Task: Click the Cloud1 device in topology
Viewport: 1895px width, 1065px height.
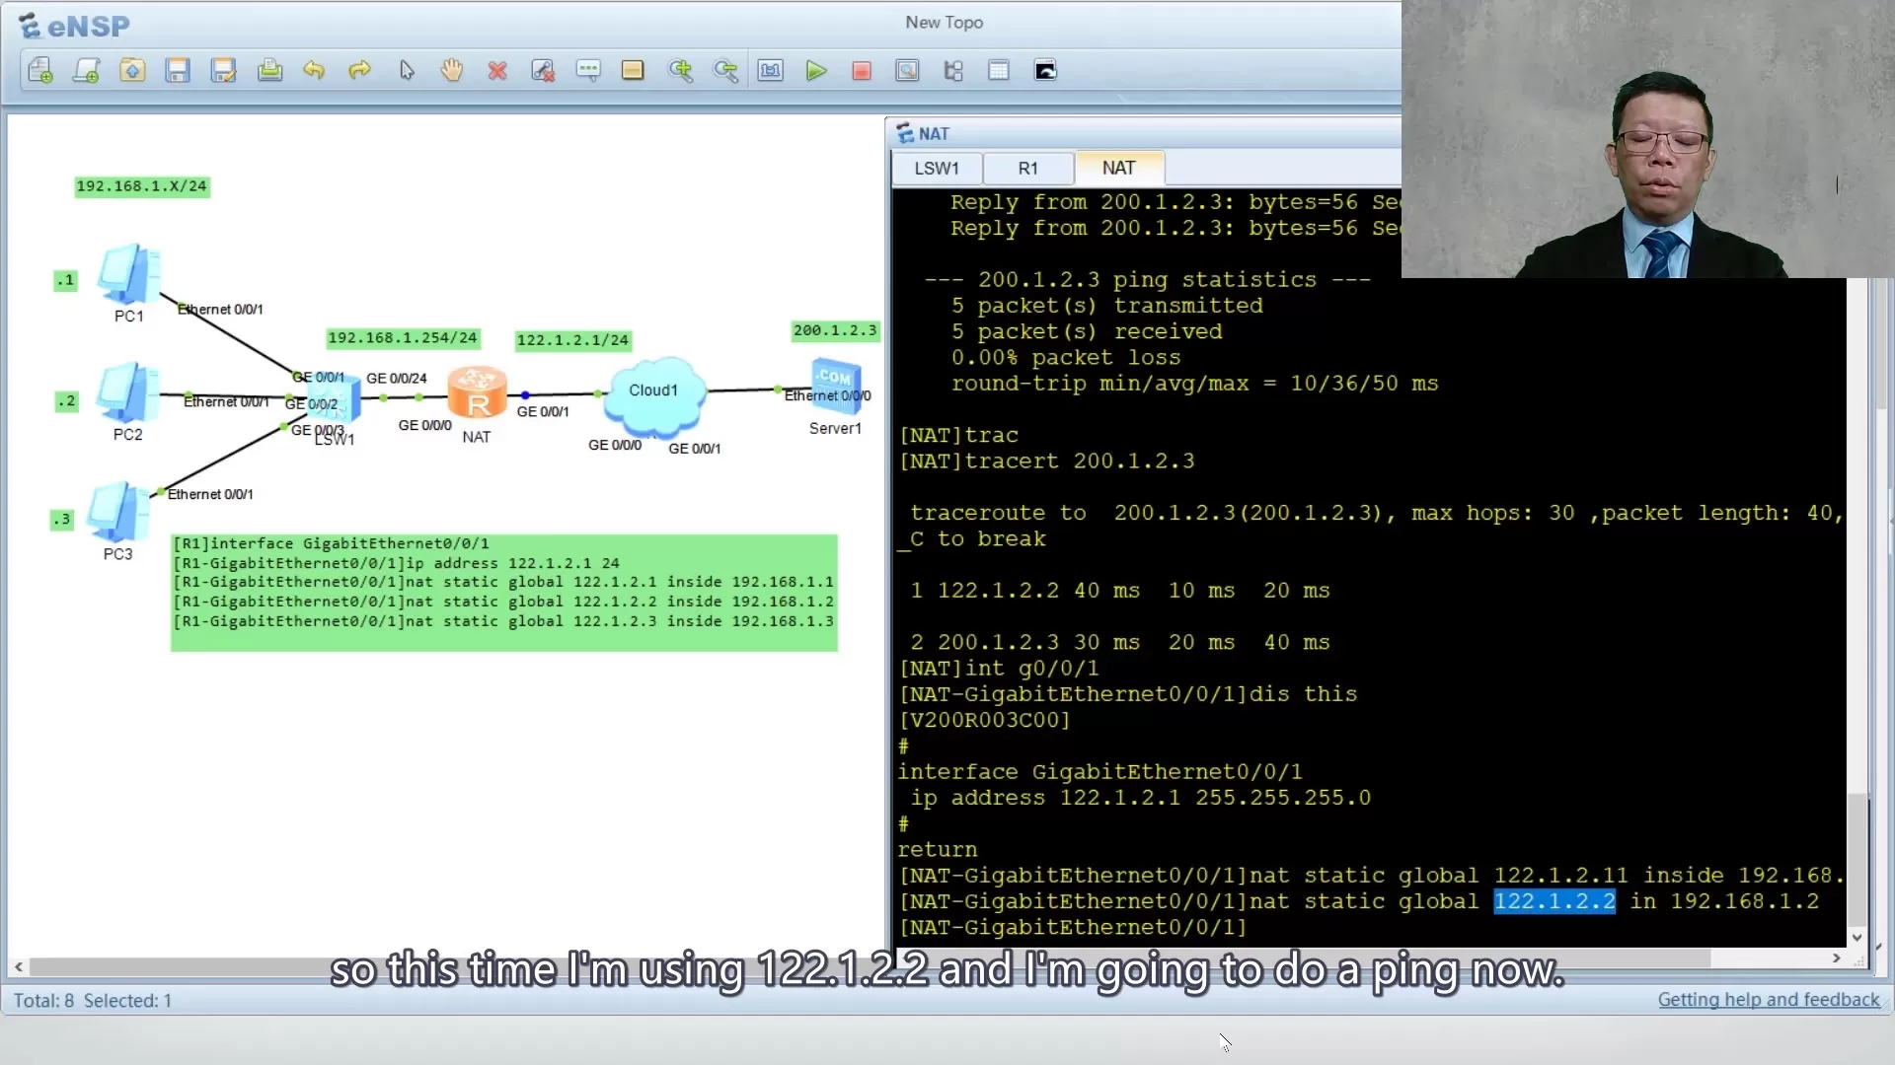Action: 652,394
